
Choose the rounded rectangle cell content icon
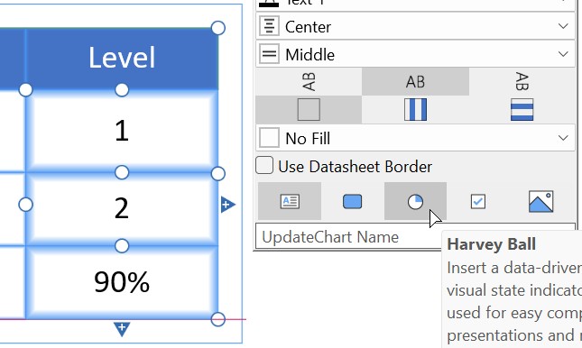tap(352, 201)
